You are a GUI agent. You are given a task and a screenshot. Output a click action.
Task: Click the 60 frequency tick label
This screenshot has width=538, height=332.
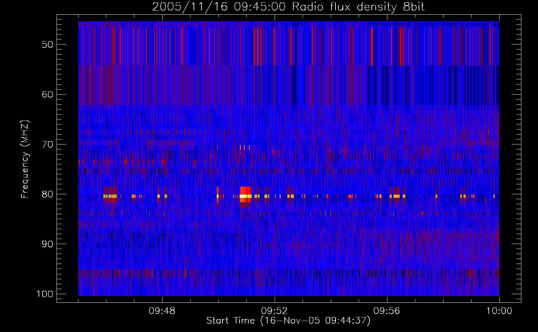pos(48,94)
